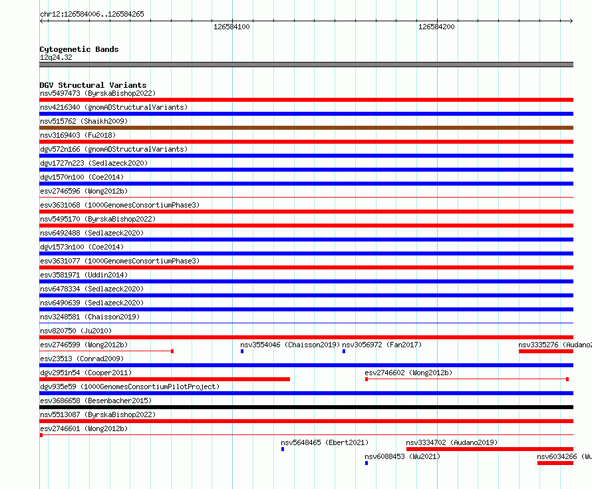The width and height of the screenshot is (592, 489).
Task: Open nsv5648465 (Ebert2021) label
Action: [325, 442]
